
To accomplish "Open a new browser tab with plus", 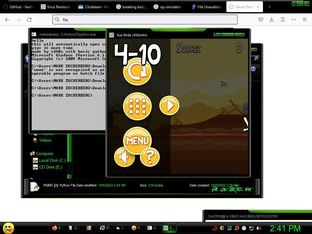I will click(x=269, y=7).
